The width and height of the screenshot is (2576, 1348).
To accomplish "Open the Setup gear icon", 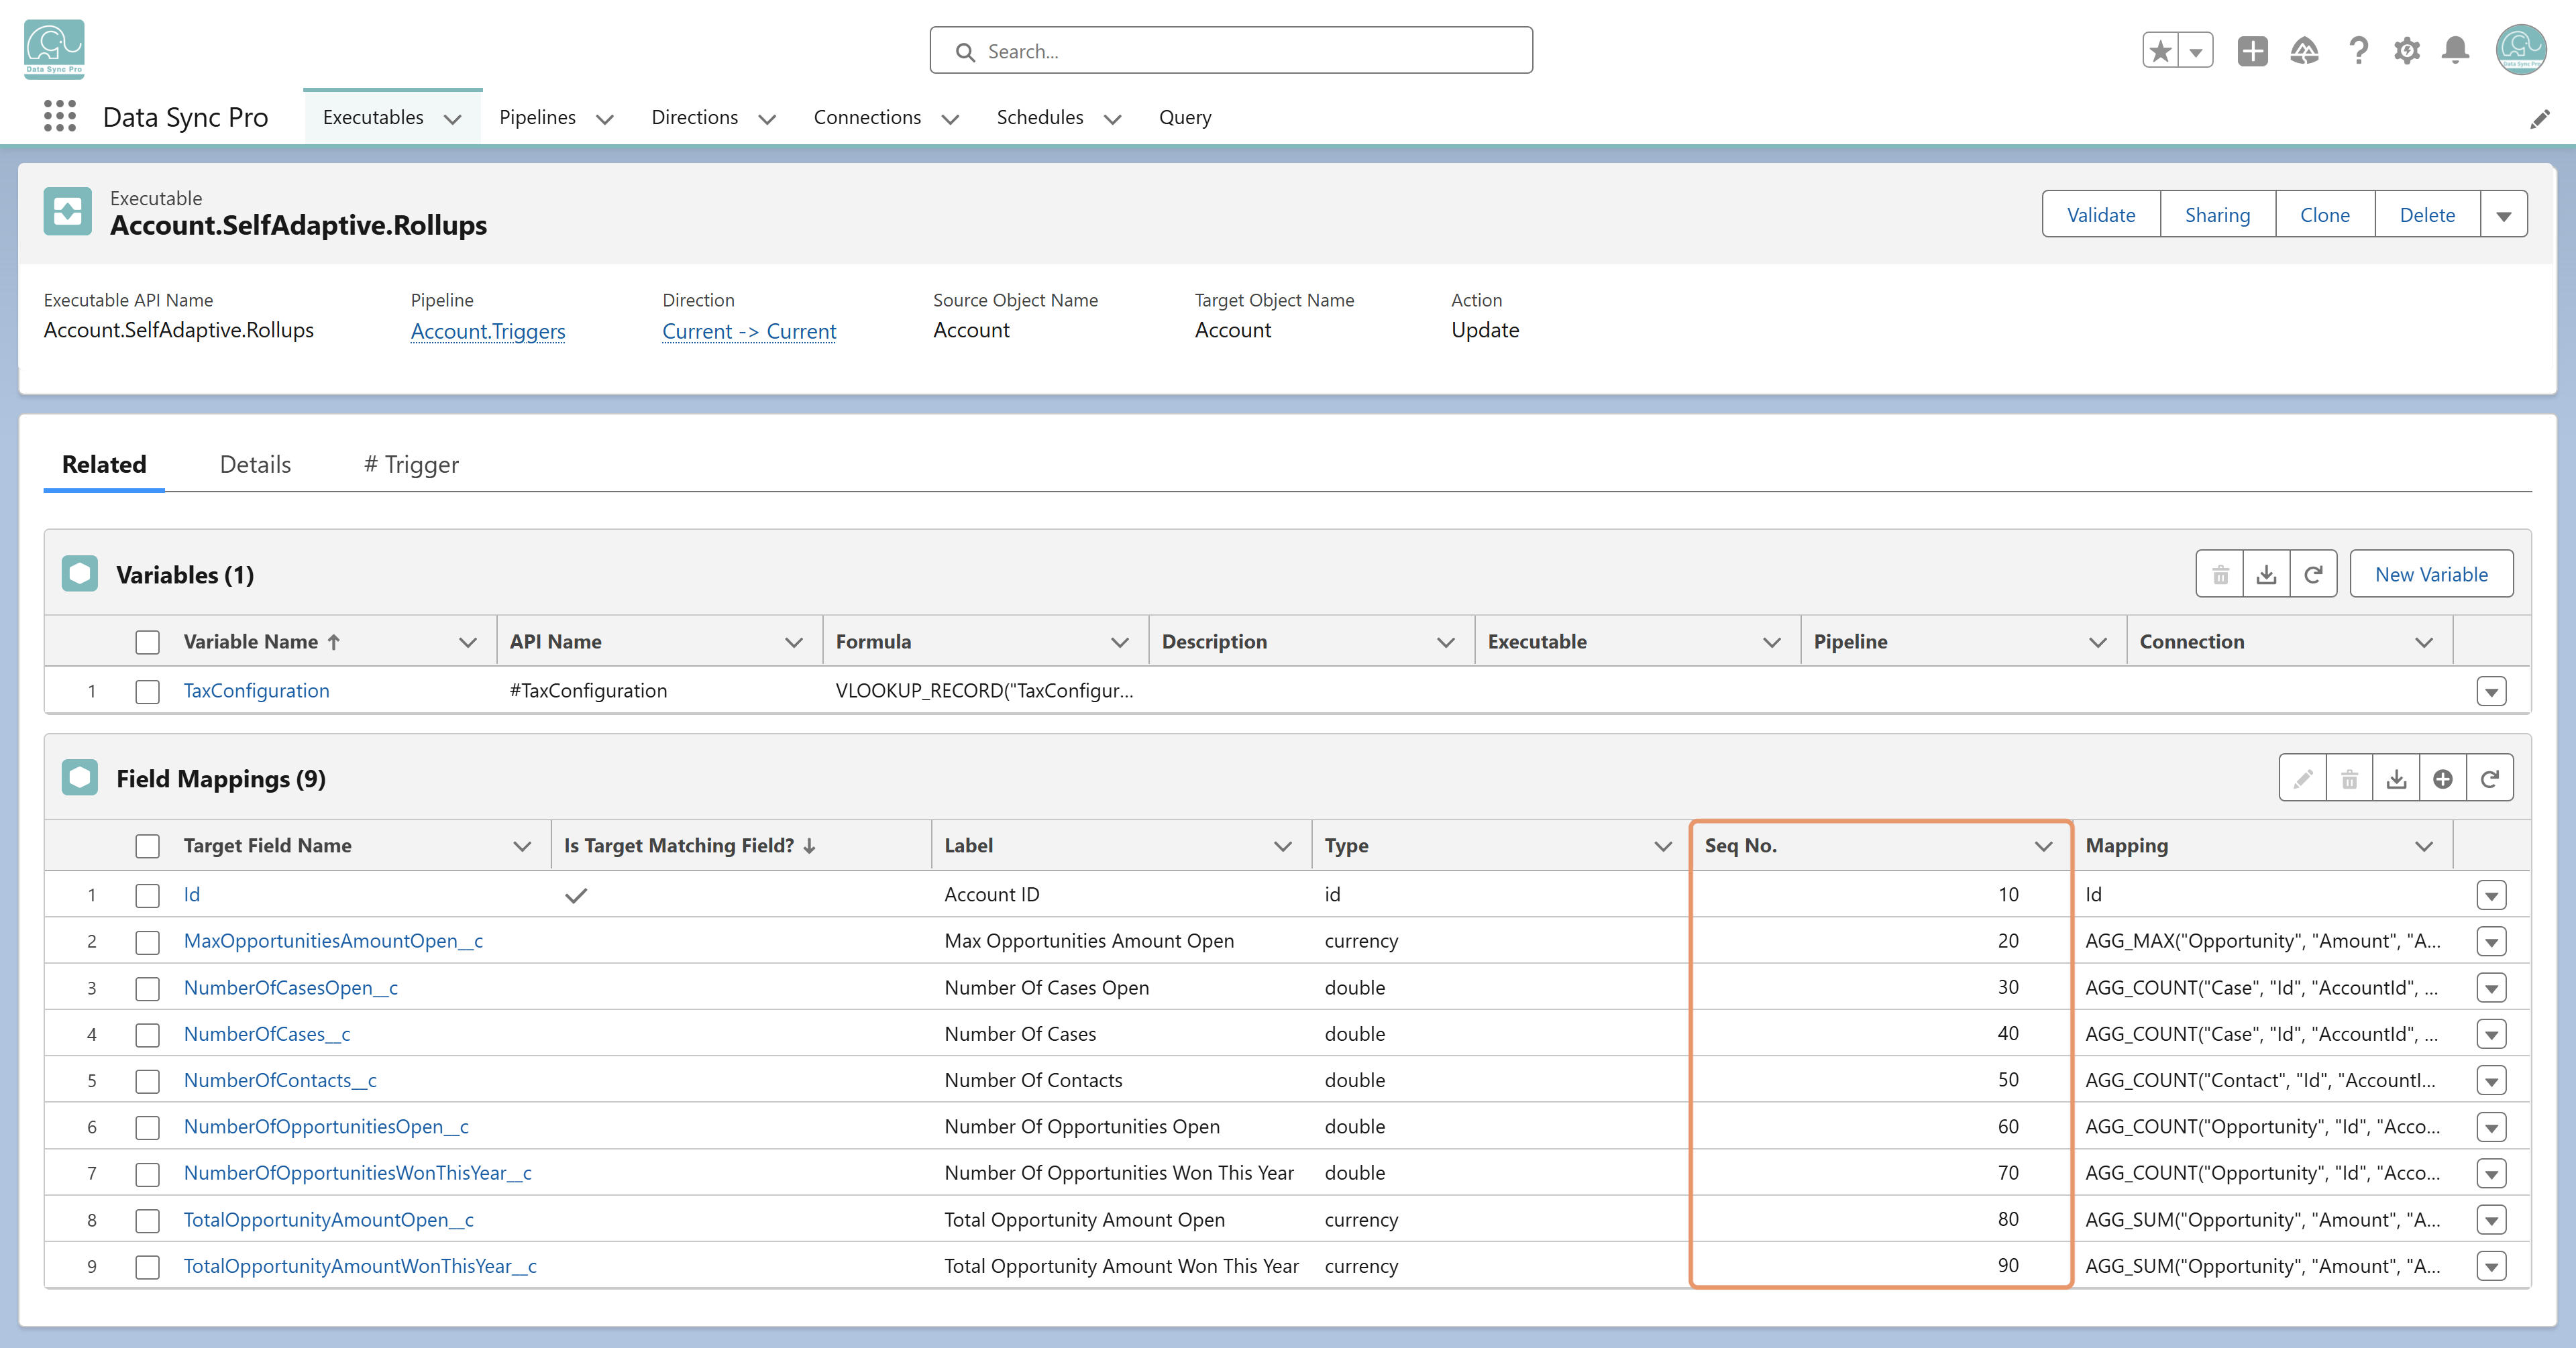I will [2406, 50].
